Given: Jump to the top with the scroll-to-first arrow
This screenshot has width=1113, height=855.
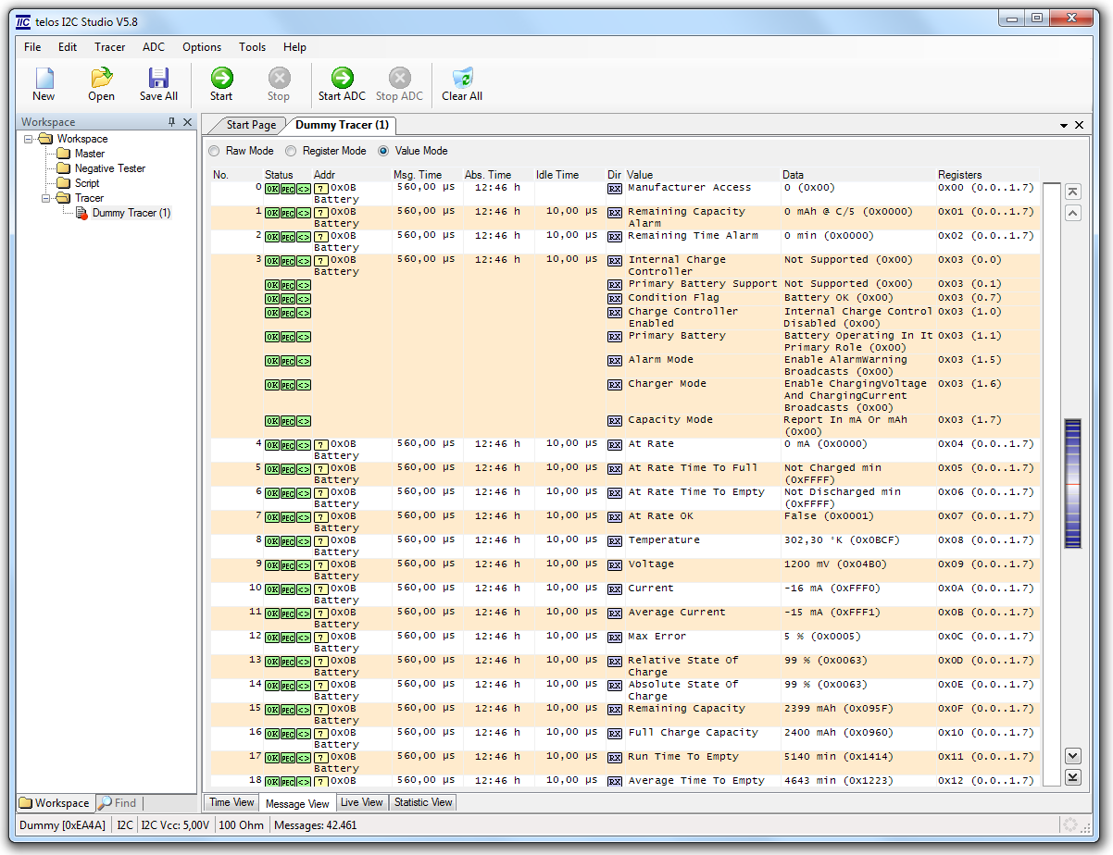Looking at the screenshot, I should point(1072,192).
